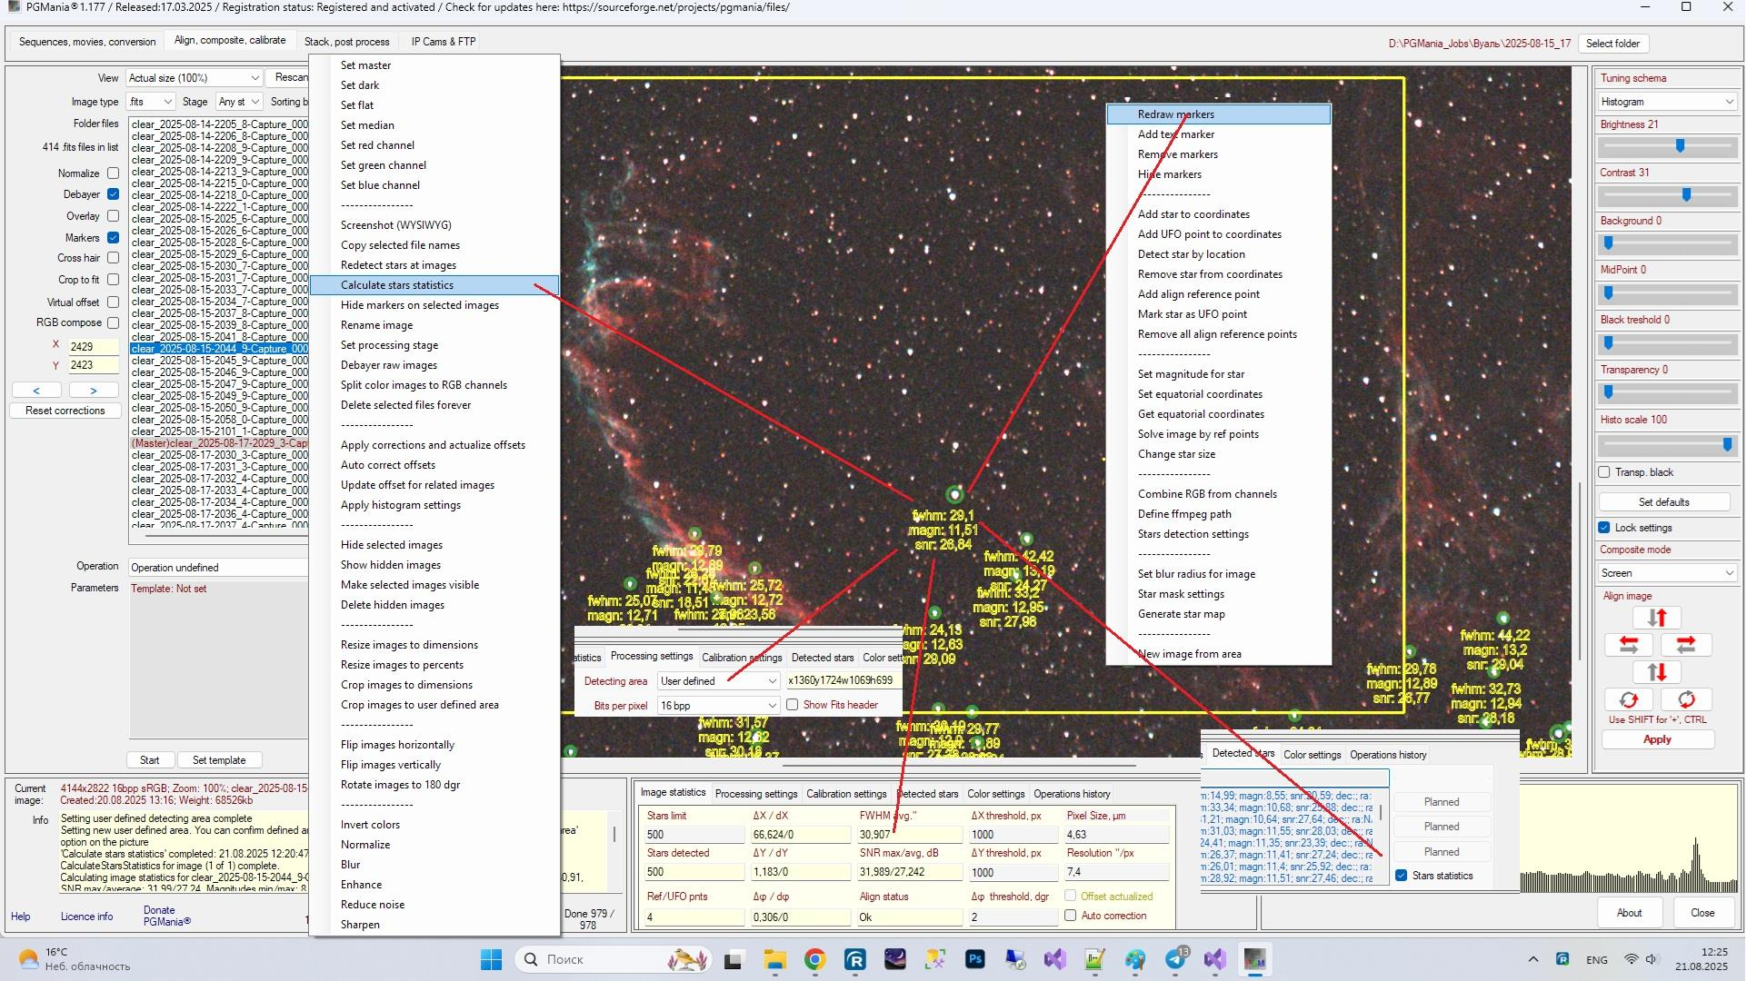Open the Snipping Tool taskbar icon
The image size is (1747, 981).
(935, 959)
